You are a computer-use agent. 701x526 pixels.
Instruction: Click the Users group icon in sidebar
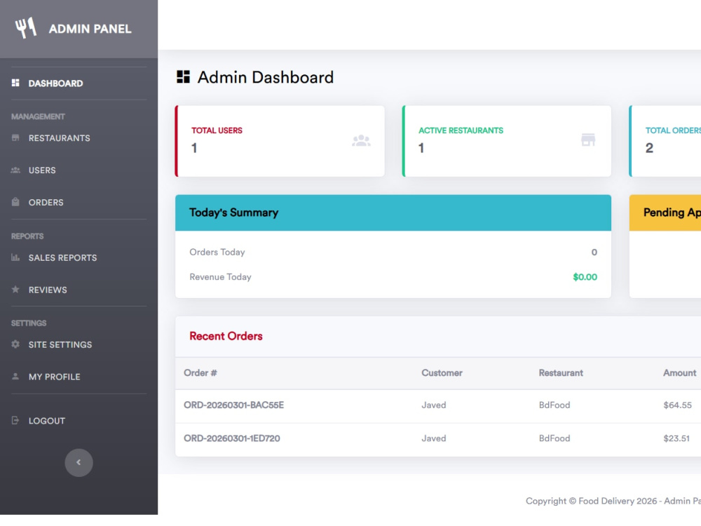15,170
